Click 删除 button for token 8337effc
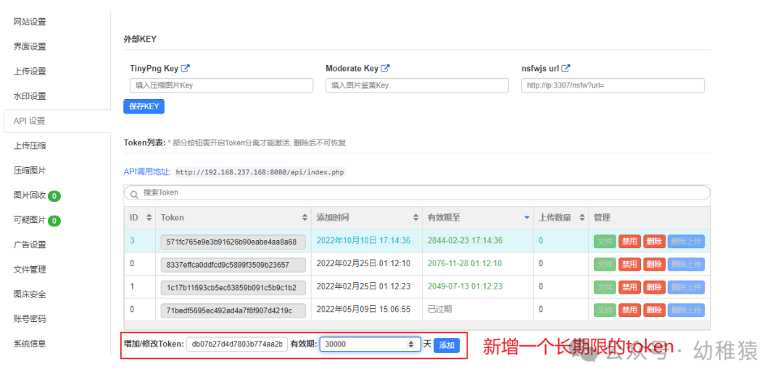Screen dimensions: 783x382 tap(654, 265)
